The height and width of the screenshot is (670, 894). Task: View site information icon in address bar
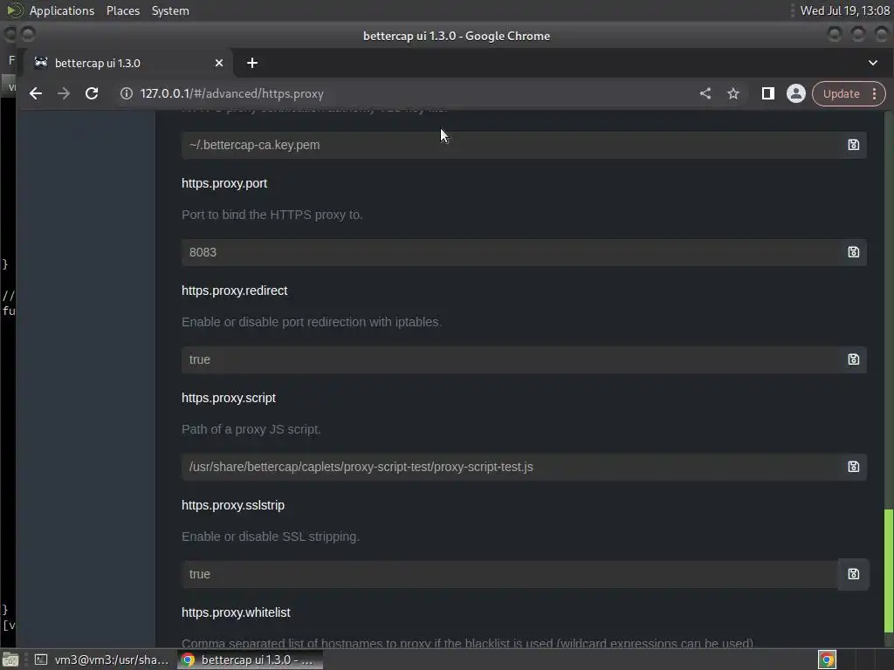[127, 93]
